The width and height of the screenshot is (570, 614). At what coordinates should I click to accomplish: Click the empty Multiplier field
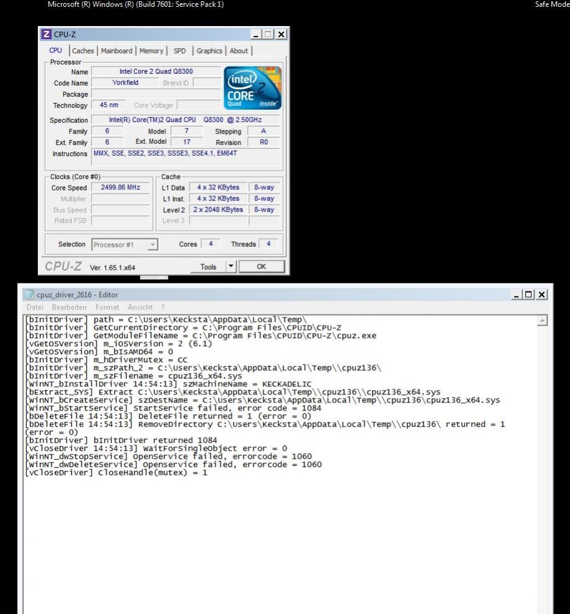120,198
